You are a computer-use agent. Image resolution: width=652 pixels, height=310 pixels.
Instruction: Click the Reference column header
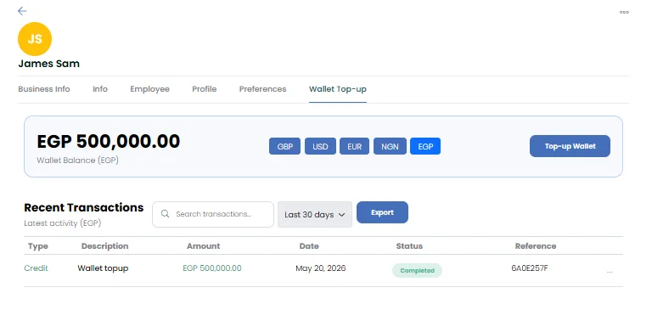tap(536, 246)
